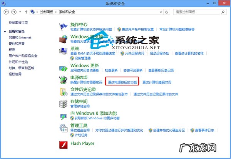Open 时钟、语言和区域 in the sidebar

tap(21, 68)
